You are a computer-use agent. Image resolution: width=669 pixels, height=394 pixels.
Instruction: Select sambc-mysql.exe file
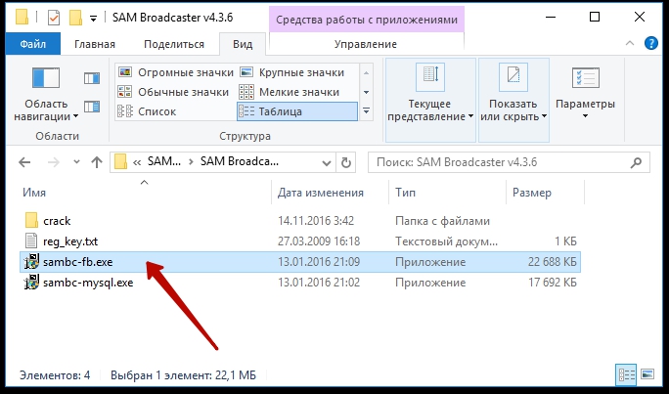tap(88, 283)
